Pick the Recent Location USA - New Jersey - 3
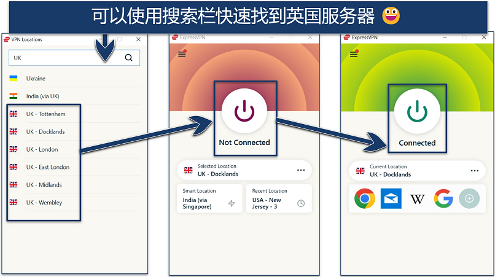This screenshot has height=277, width=495. tap(279, 198)
